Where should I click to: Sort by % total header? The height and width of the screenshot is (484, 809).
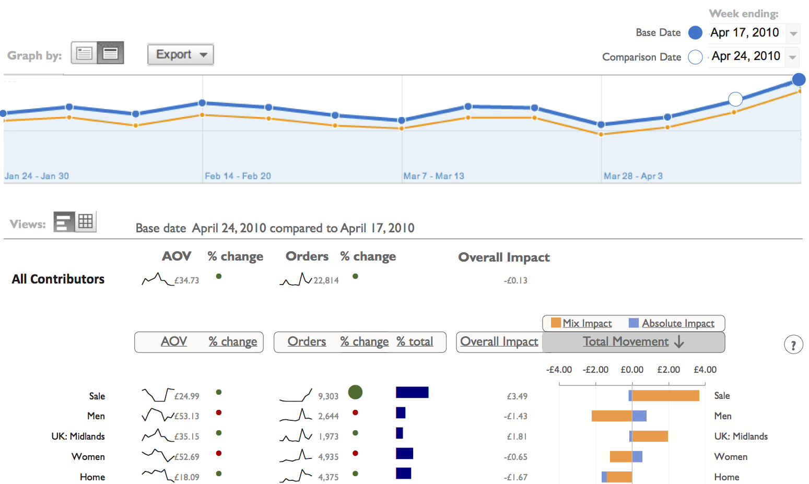click(x=415, y=341)
